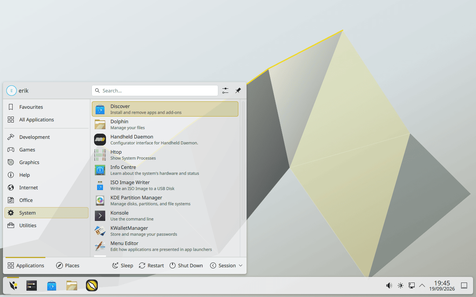Image resolution: width=476 pixels, height=297 pixels.
Task: Open Menu Editor
Action: 165,246
